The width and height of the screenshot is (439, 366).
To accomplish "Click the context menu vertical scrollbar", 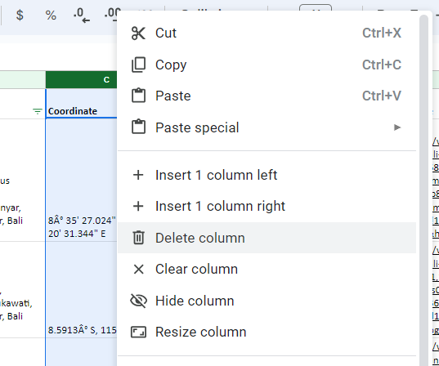I will tap(424, 190).
